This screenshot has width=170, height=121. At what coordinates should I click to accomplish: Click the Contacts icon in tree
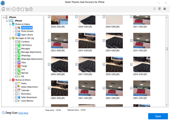[19, 42]
